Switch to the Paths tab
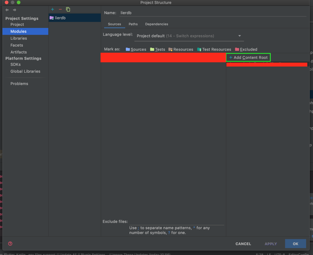Image resolution: width=313 pixels, height=255 pixels. 133,24
